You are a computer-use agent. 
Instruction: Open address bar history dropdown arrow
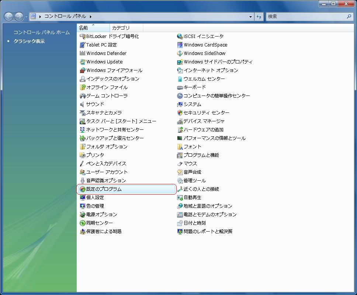tap(251, 17)
